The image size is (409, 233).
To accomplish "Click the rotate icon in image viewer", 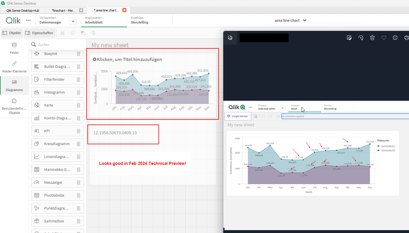I will pyautogui.click(x=361, y=38).
